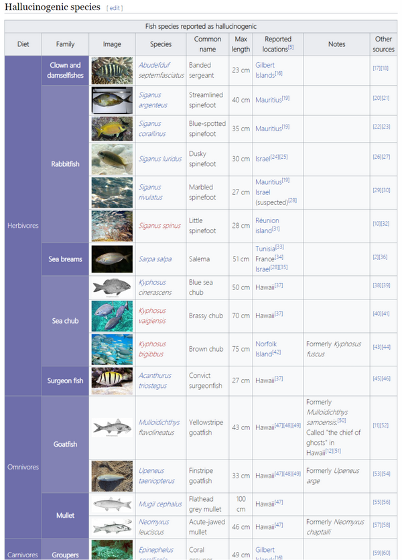Image resolution: width=402 pixels, height=560 pixels.
Task: Open the red Kyphosus bigibbus link
Action: tap(153, 349)
